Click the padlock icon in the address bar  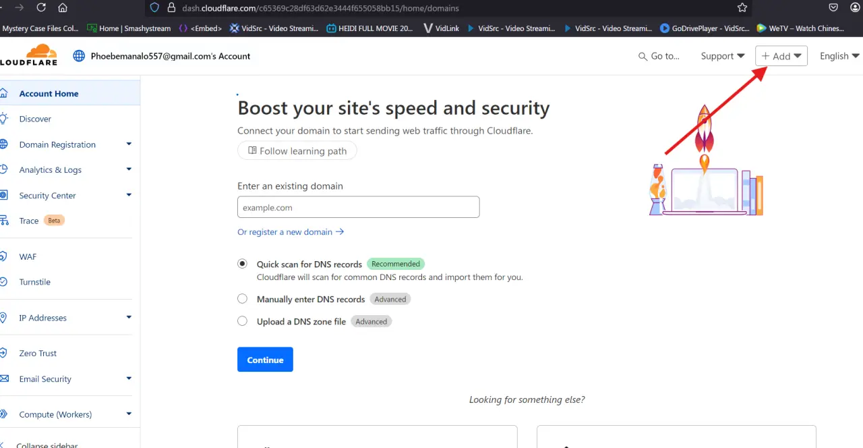pos(171,8)
